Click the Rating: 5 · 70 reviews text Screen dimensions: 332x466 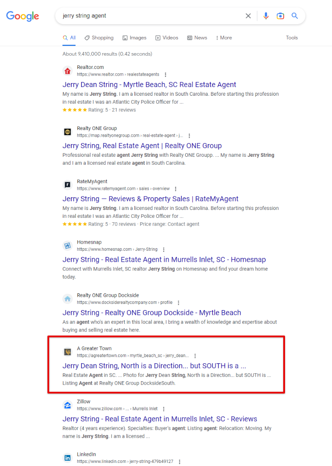click(112, 224)
